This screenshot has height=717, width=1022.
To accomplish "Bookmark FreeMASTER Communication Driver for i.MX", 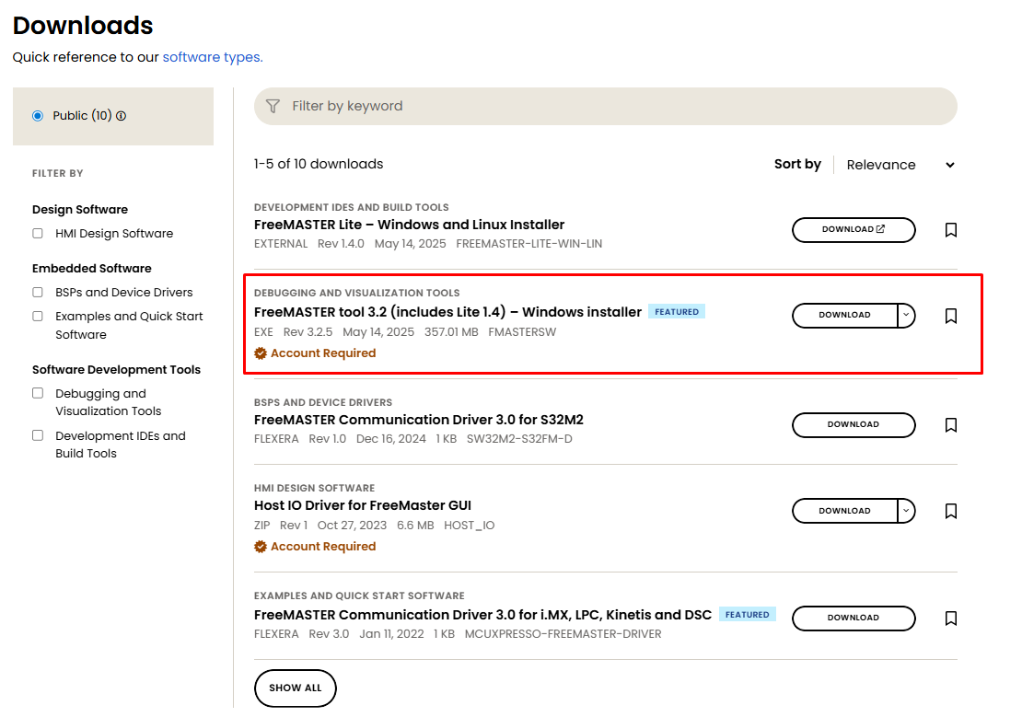I will point(951,619).
